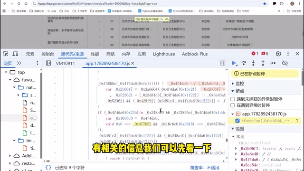
Task: Expand the resta... tree node
Action: 10,163
